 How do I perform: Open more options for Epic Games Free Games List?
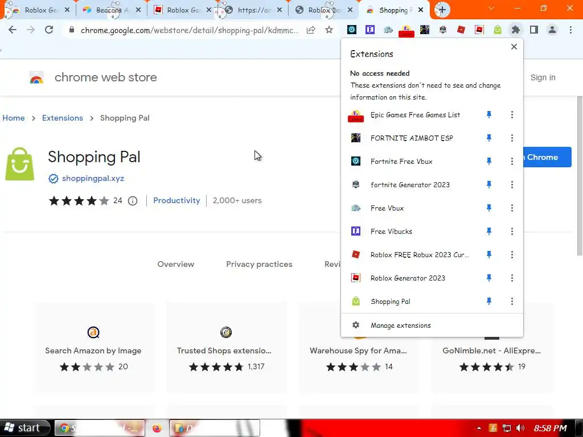(x=512, y=115)
